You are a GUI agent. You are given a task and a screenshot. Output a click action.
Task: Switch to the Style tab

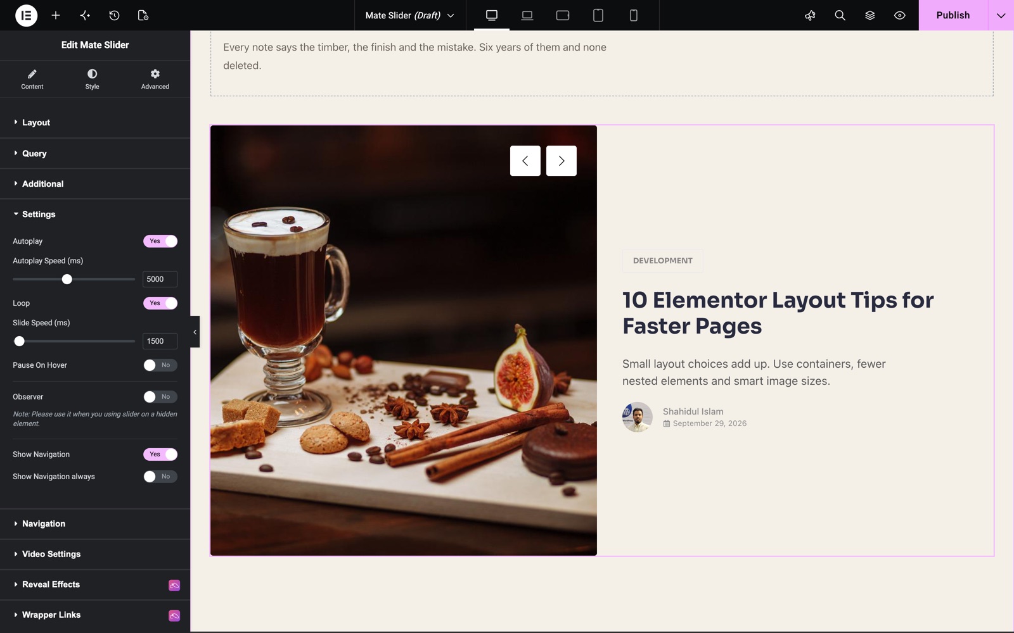click(x=92, y=79)
